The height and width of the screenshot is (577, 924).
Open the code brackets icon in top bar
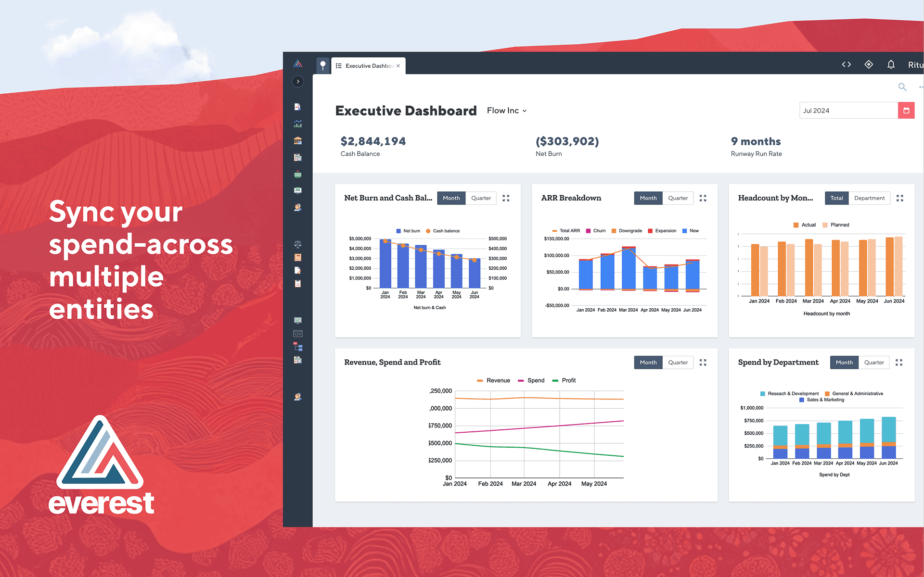pyautogui.click(x=846, y=64)
